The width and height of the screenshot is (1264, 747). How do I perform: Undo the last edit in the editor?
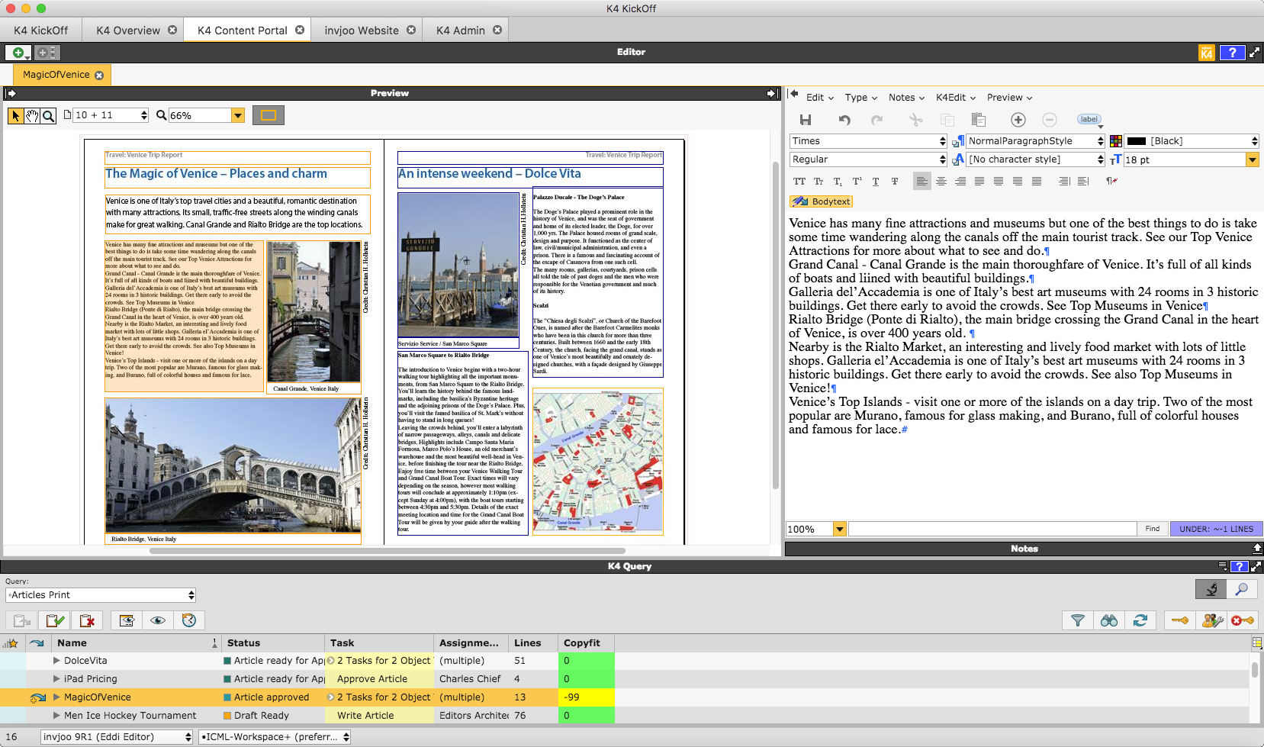pos(844,120)
